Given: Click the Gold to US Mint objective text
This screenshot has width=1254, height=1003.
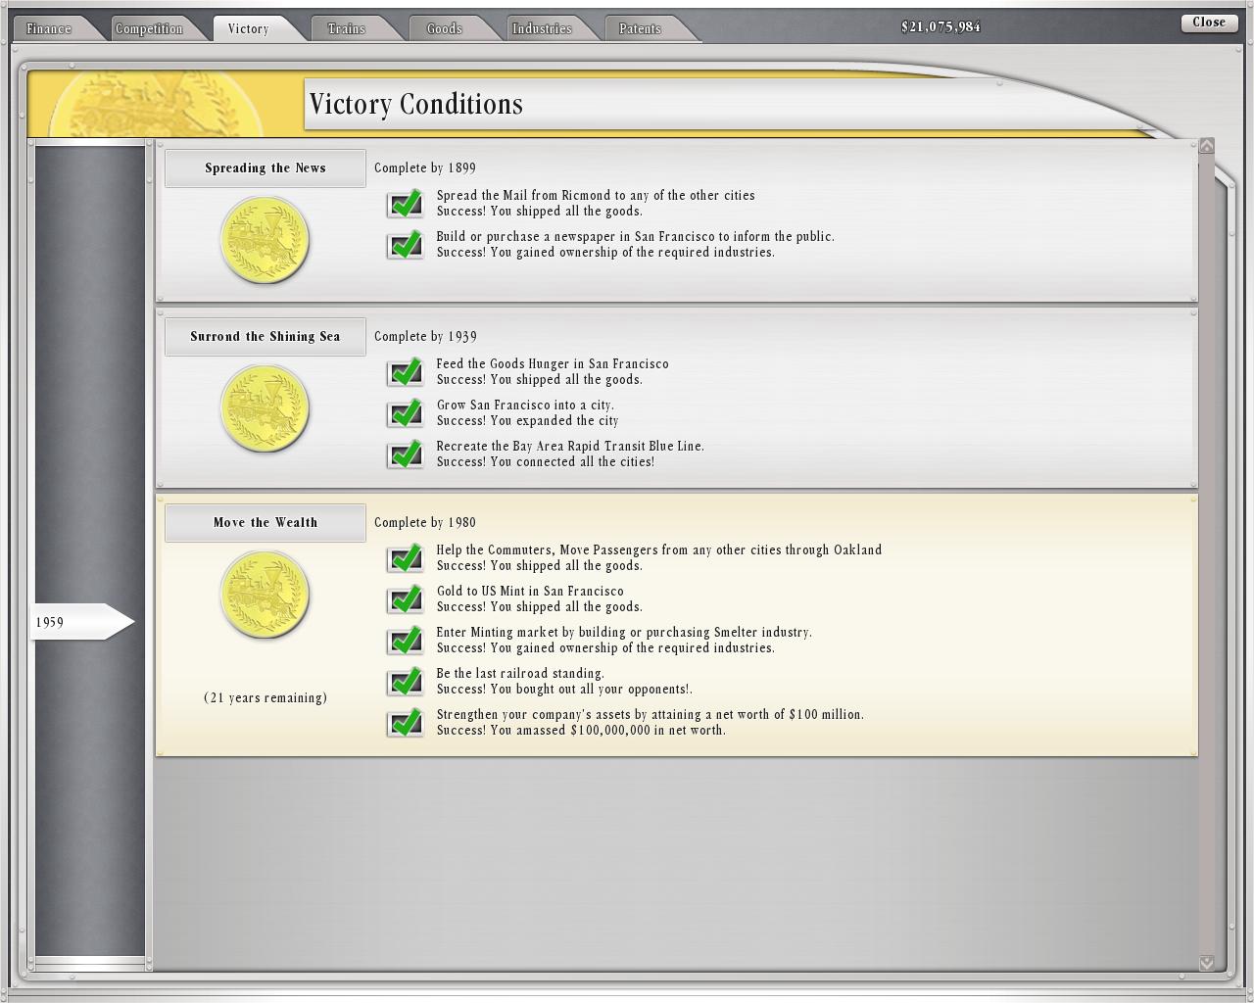Looking at the screenshot, I should pyautogui.click(x=530, y=592).
